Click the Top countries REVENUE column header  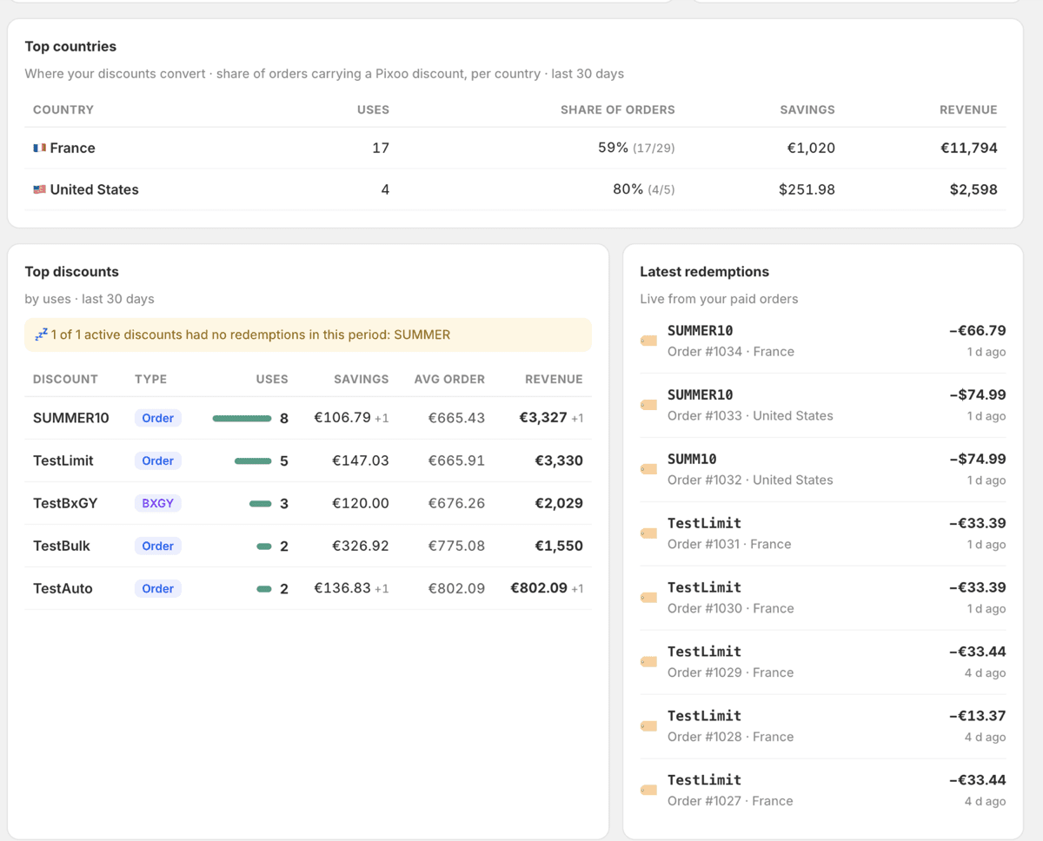click(x=968, y=109)
